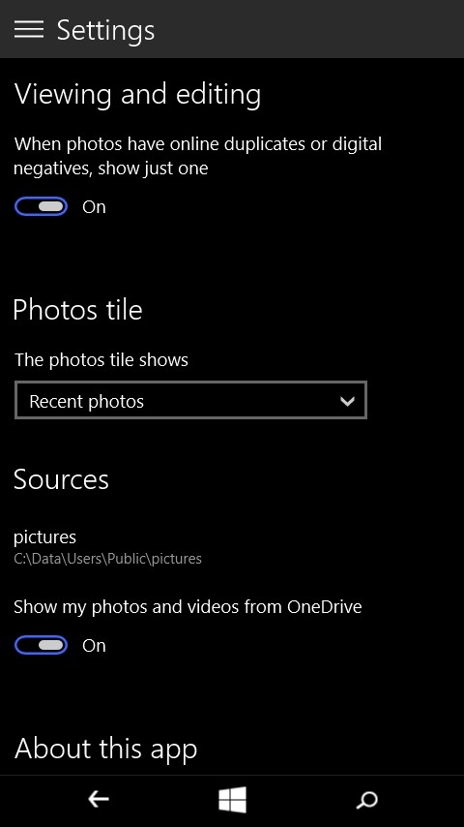Tap the back arrow in navigation bar
464x827 pixels.
click(x=99, y=800)
